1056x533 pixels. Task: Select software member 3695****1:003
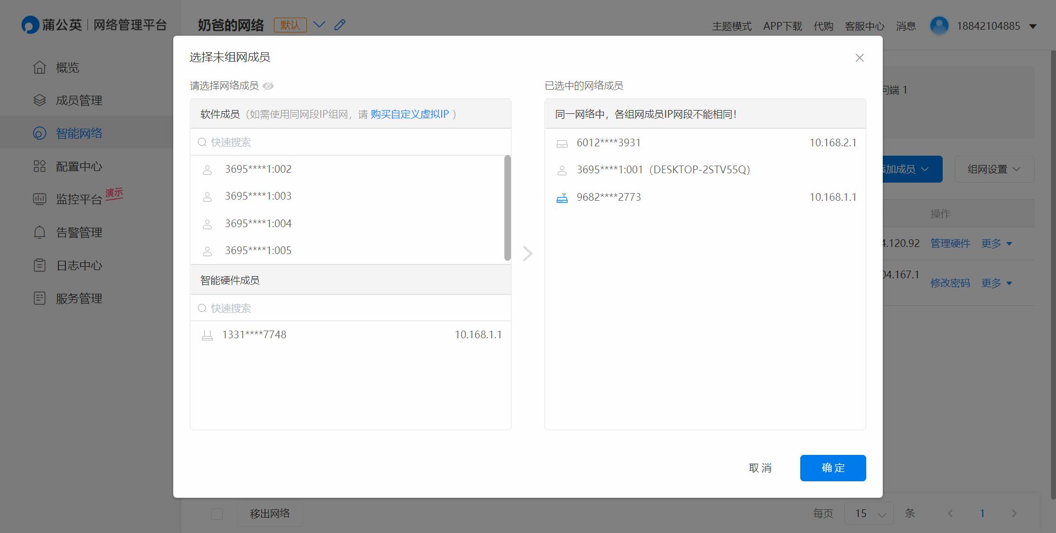(258, 196)
